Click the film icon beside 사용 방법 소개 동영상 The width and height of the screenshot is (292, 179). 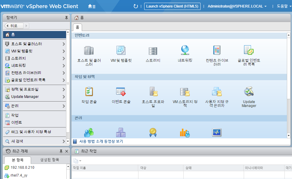pyautogui.click(x=75, y=142)
